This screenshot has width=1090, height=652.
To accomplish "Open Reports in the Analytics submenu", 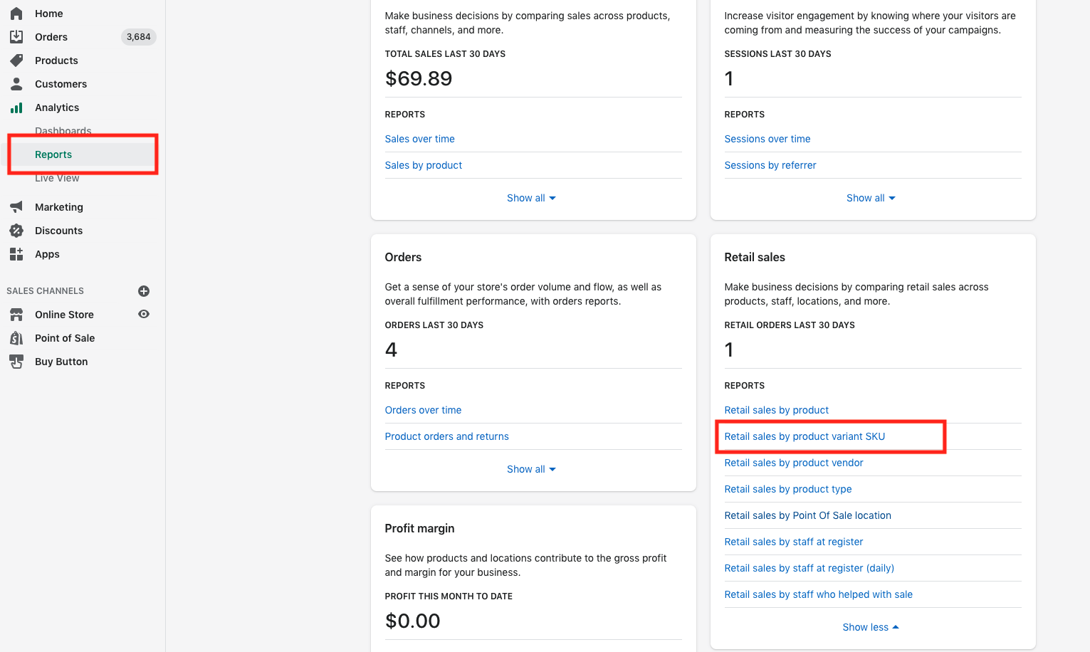I will point(53,154).
